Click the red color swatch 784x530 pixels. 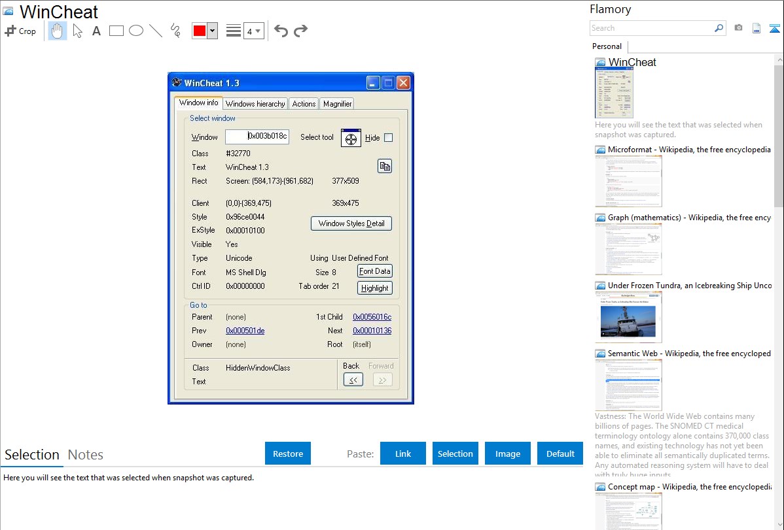coord(200,31)
